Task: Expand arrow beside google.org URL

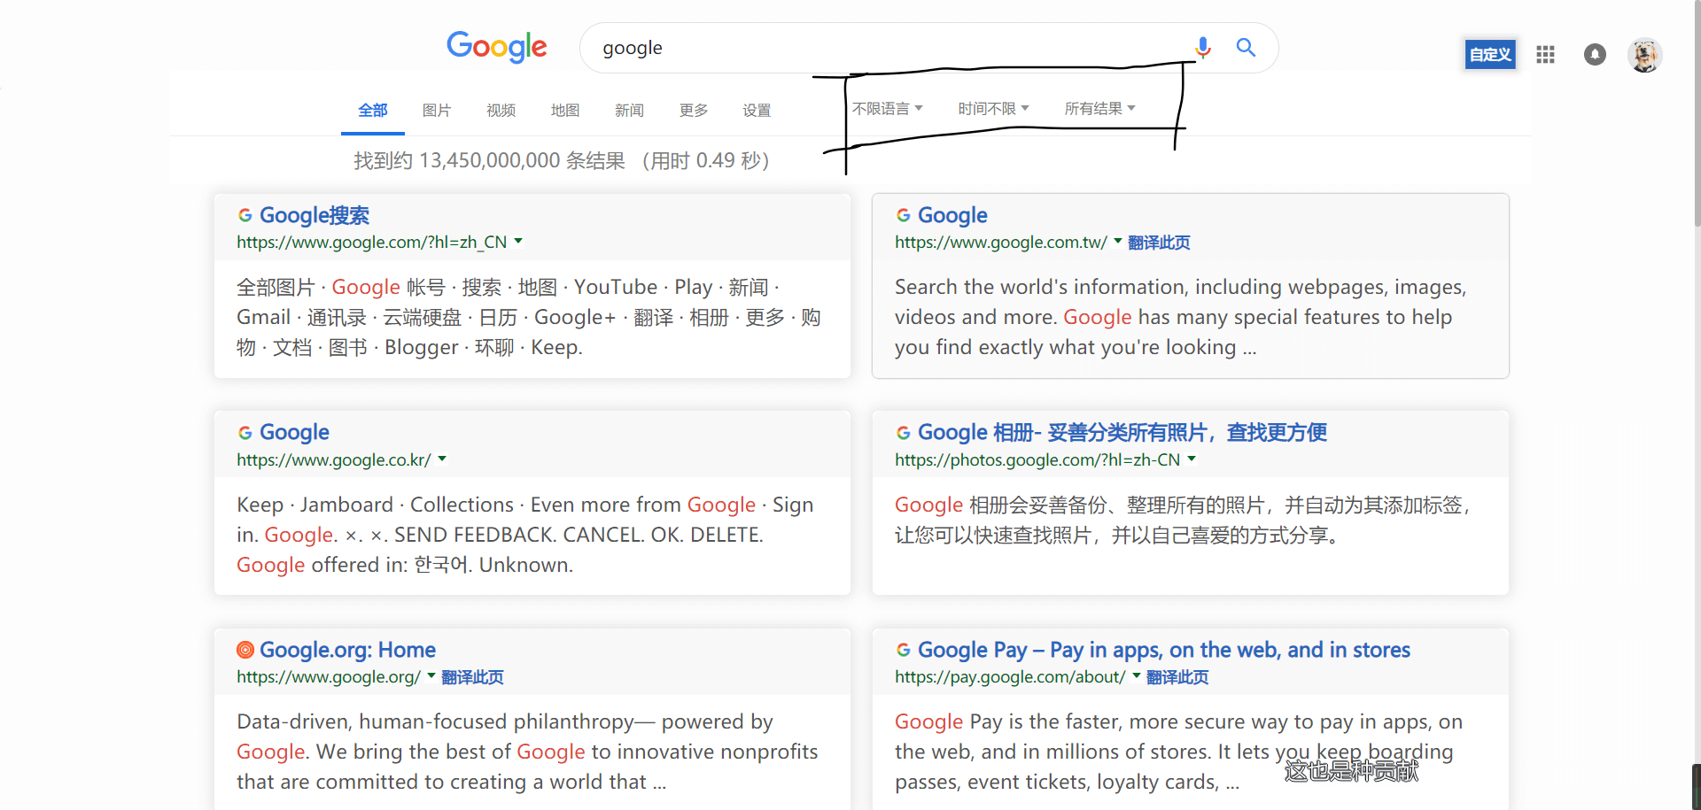Action: 431,675
